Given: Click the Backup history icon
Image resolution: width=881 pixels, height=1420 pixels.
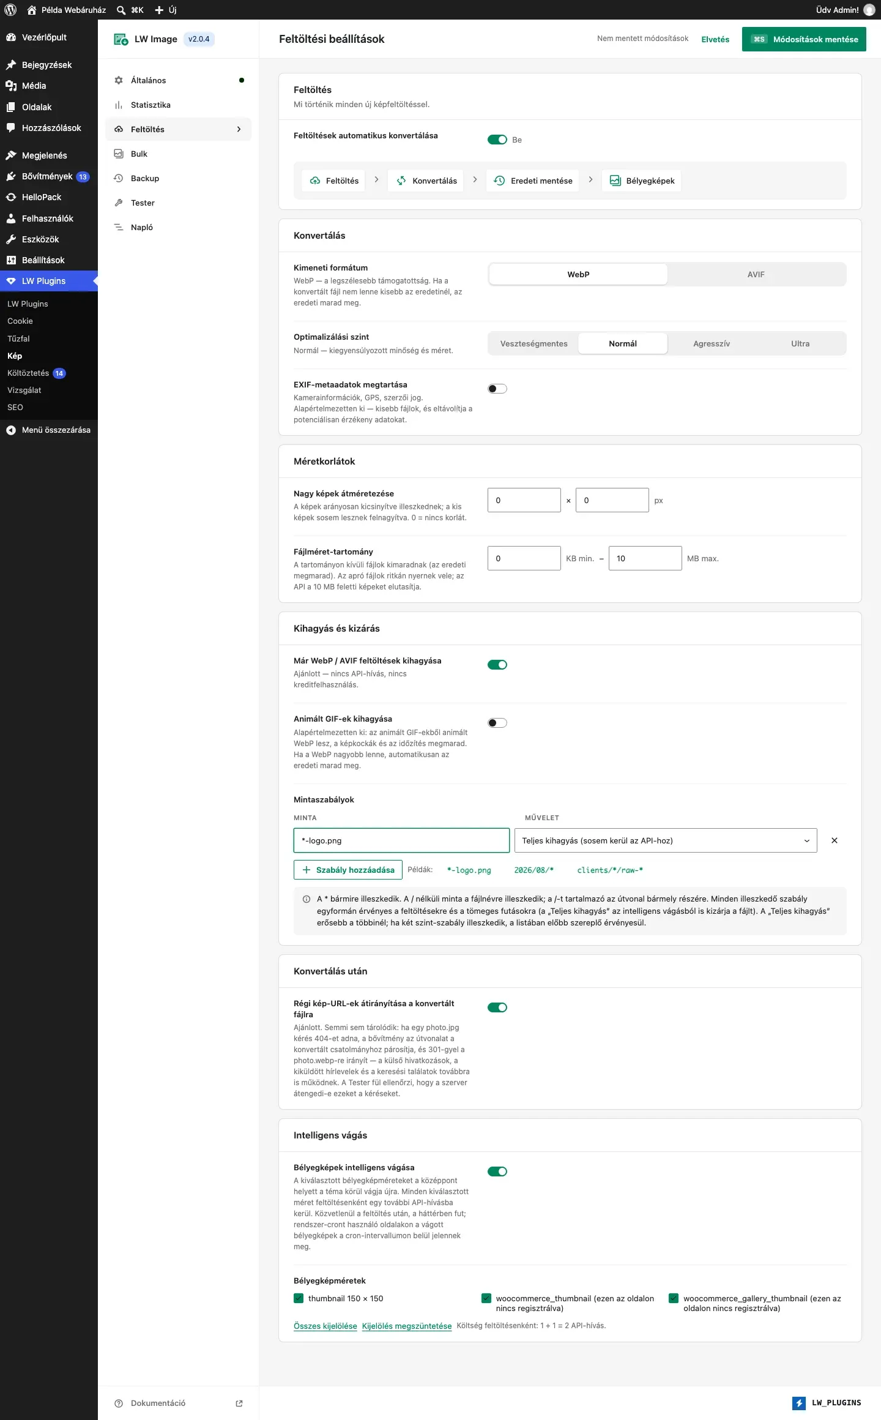Looking at the screenshot, I should click(119, 178).
